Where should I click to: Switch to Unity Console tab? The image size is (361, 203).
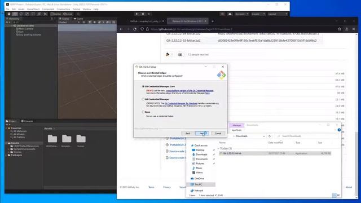coord(27,121)
